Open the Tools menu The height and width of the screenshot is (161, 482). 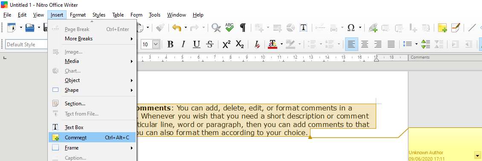[x=155, y=15]
